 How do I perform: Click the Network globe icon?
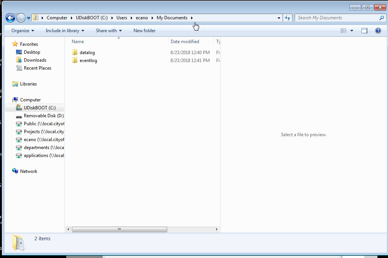(x=15, y=171)
